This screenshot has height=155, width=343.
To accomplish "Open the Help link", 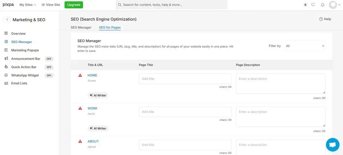I will pos(325,19).
